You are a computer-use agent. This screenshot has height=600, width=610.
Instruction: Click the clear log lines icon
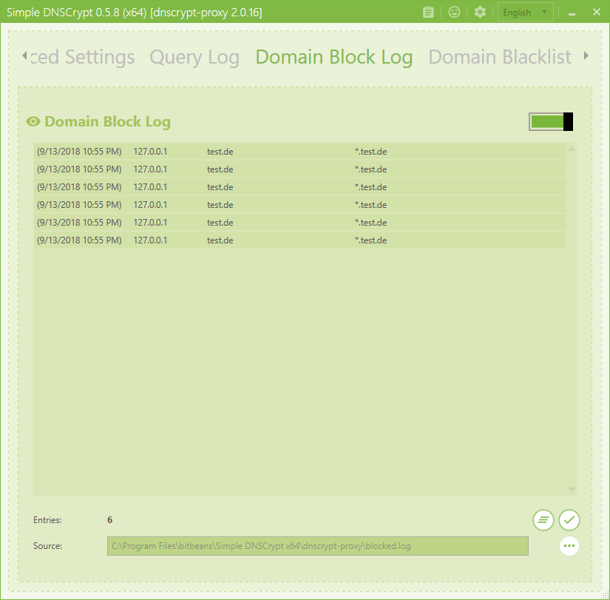click(543, 520)
